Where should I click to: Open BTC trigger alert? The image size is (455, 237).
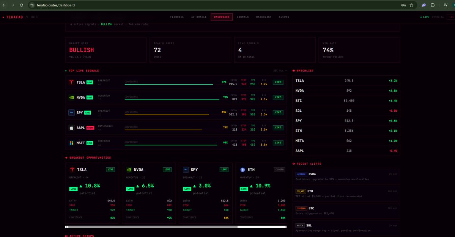click(x=346, y=210)
